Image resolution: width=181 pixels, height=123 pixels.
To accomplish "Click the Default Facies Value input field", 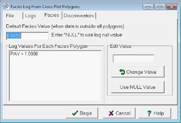I will pyautogui.click(x=27, y=36).
